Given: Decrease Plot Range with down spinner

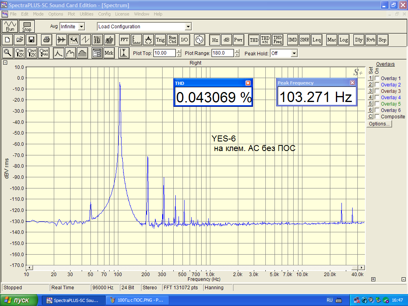Looking at the screenshot, I should click(237, 55).
